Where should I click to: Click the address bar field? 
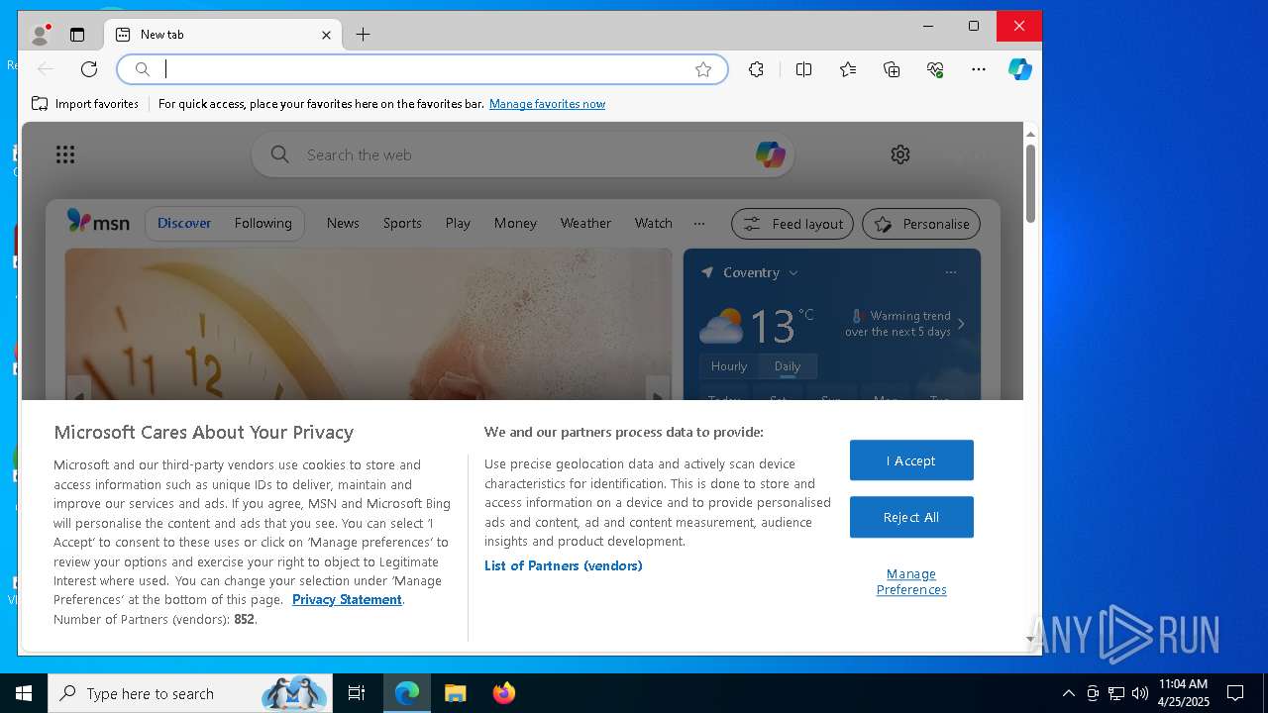pyautogui.click(x=422, y=69)
